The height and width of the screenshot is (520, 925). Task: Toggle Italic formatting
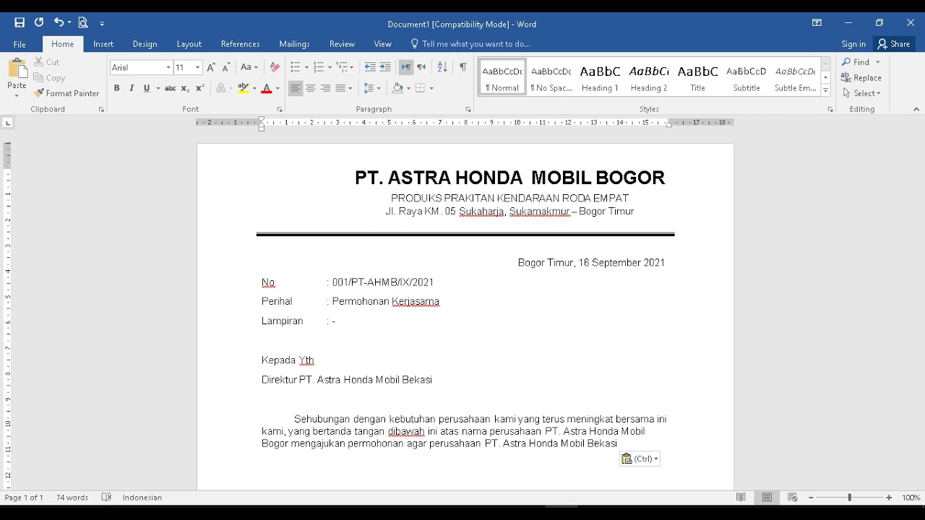132,88
